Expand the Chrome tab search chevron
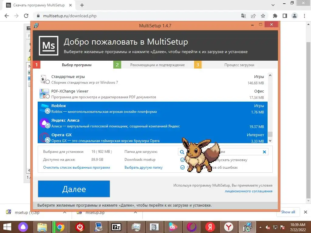The height and width of the screenshot is (233, 311). click(273, 5)
